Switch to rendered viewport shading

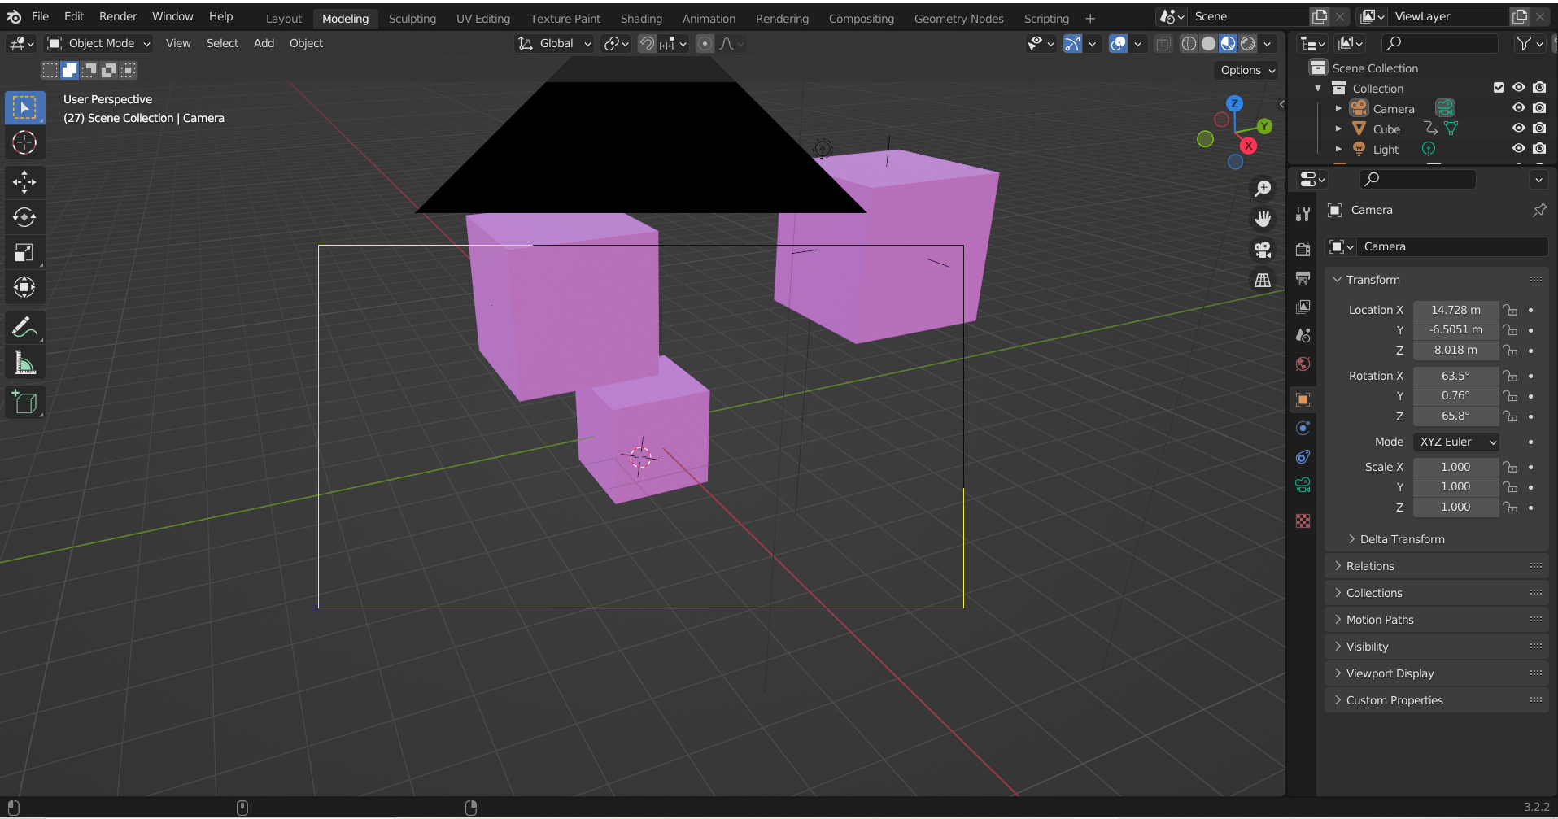[x=1247, y=44]
